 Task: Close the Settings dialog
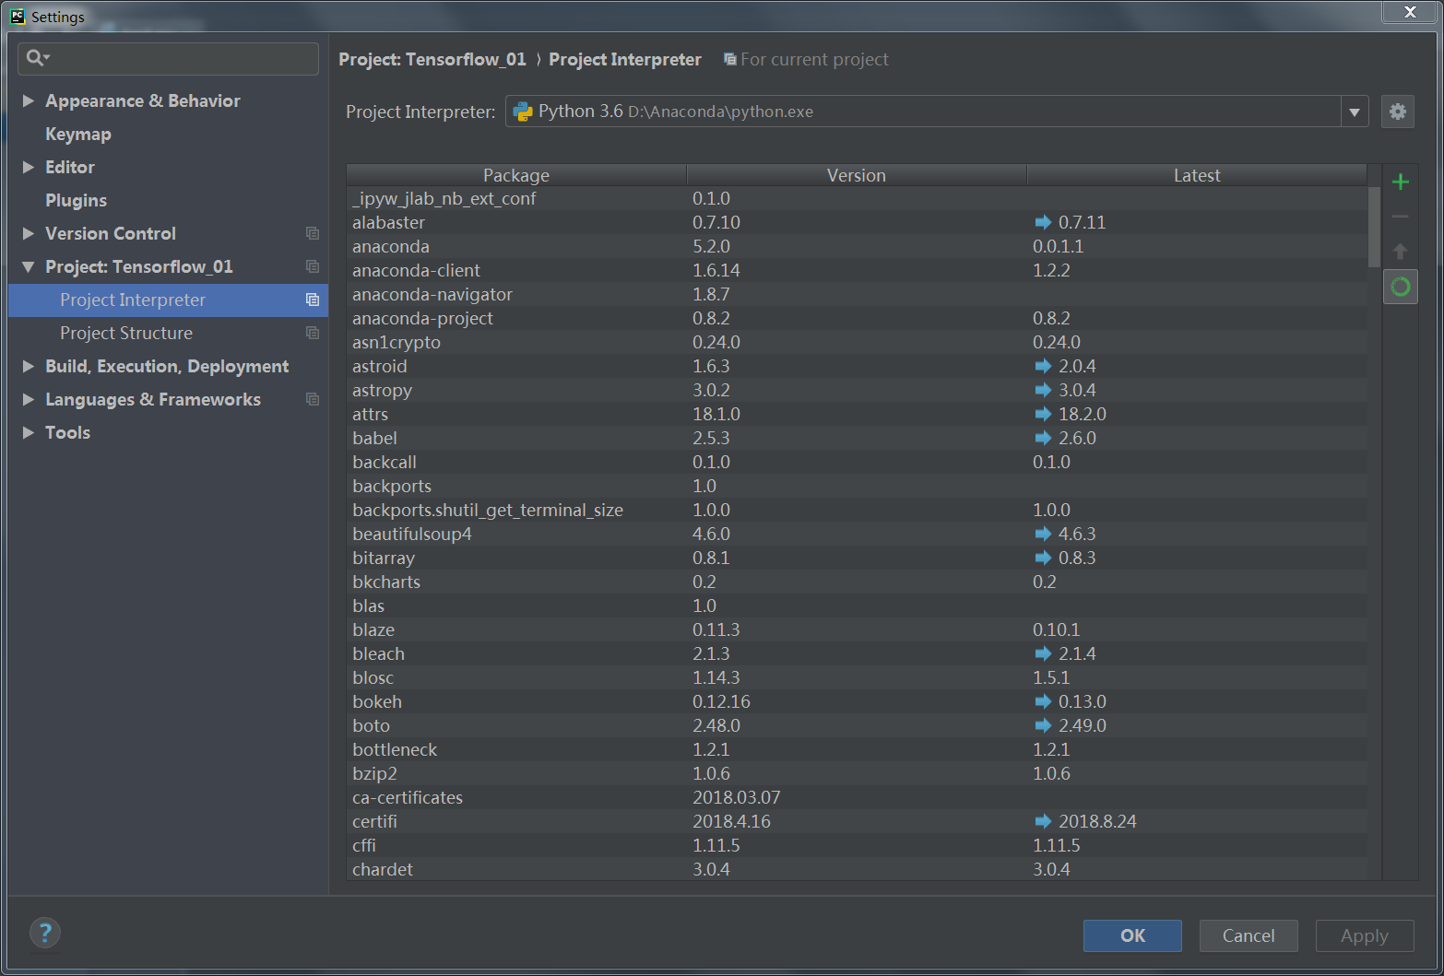[x=1409, y=12]
